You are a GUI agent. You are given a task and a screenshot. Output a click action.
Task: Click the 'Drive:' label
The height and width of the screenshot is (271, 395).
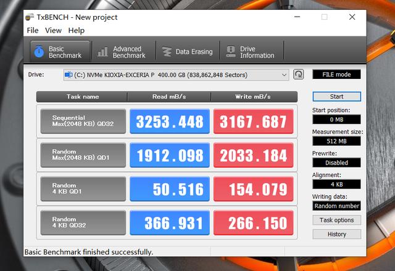pyautogui.click(x=36, y=75)
